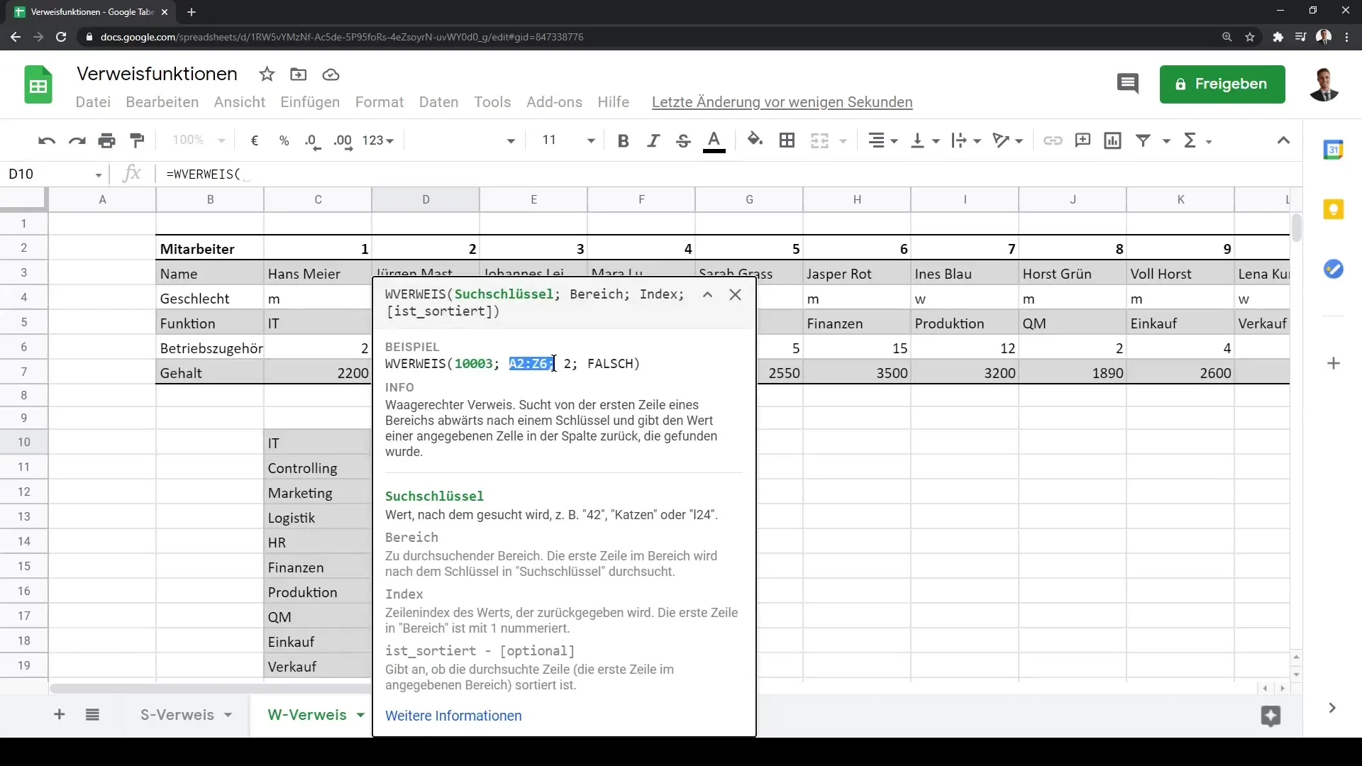Select the 'W-Verweis' sheet tab
The image size is (1362, 766).
point(307,714)
